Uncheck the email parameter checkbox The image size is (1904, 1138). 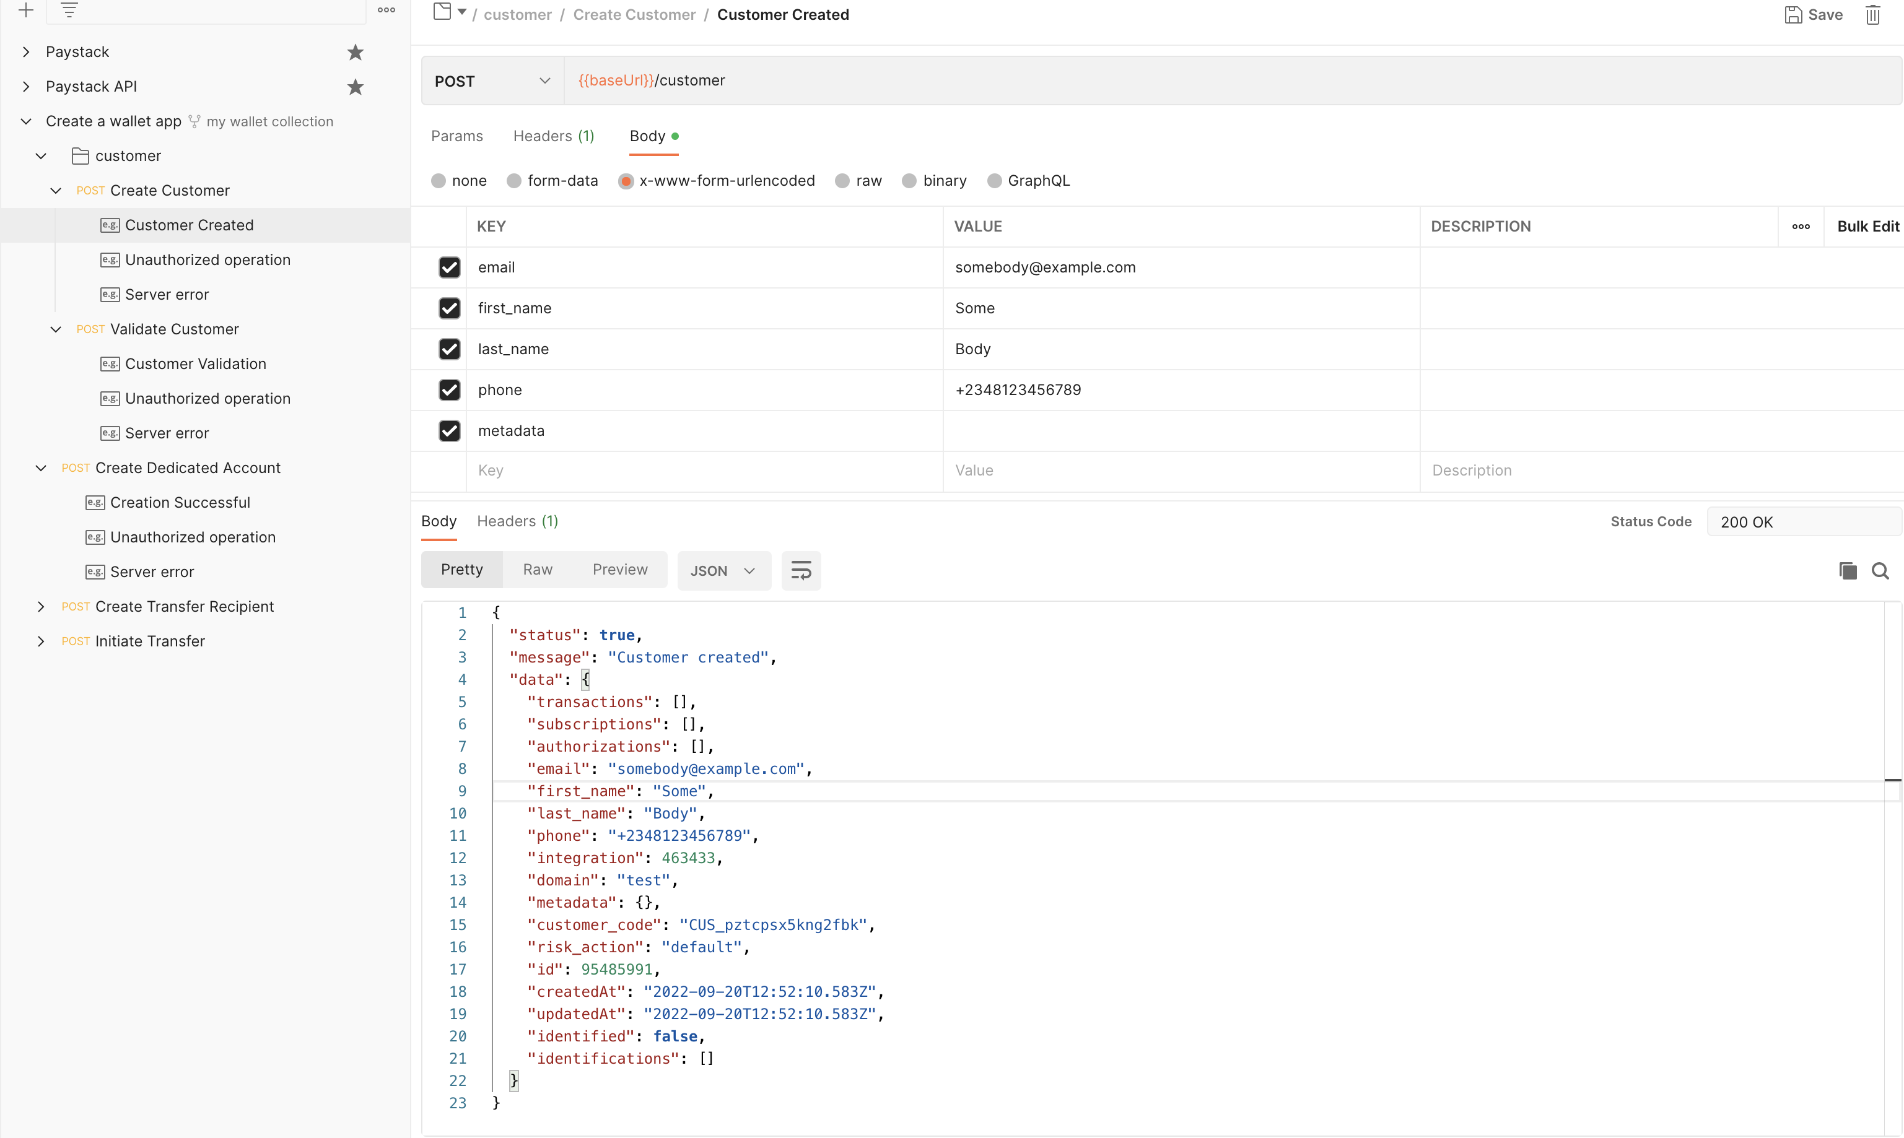450,267
